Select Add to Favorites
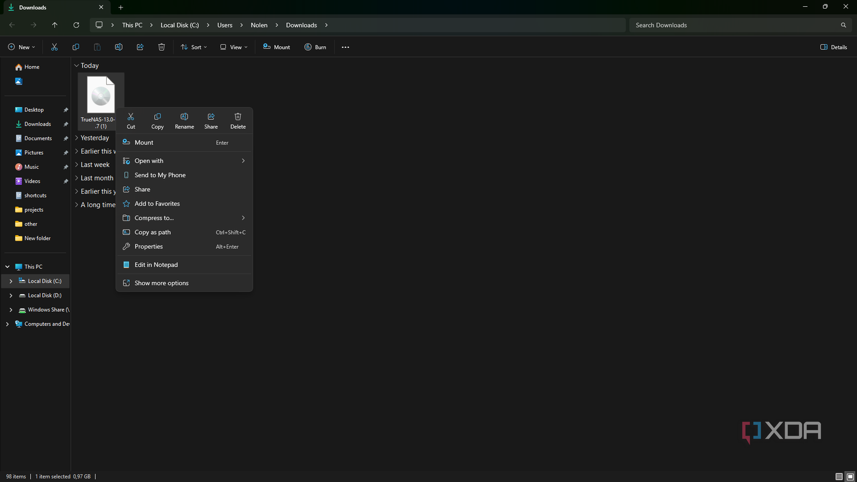 point(185,204)
